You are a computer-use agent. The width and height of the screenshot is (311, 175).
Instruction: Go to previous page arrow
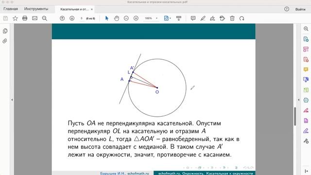click(62, 18)
